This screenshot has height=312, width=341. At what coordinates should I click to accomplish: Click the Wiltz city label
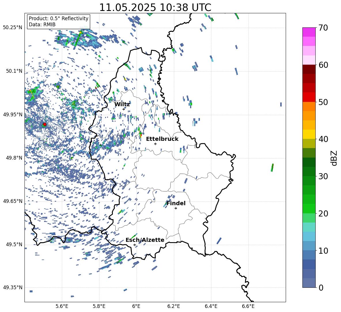pos(122,104)
